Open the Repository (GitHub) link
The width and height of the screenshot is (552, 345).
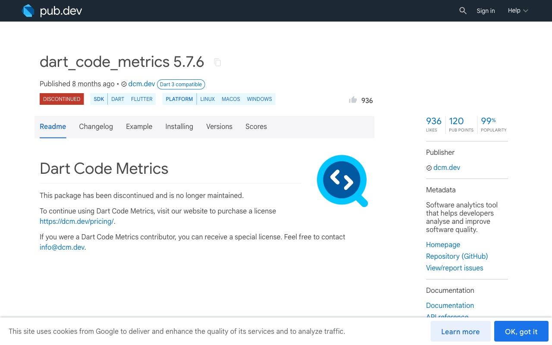(457, 256)
